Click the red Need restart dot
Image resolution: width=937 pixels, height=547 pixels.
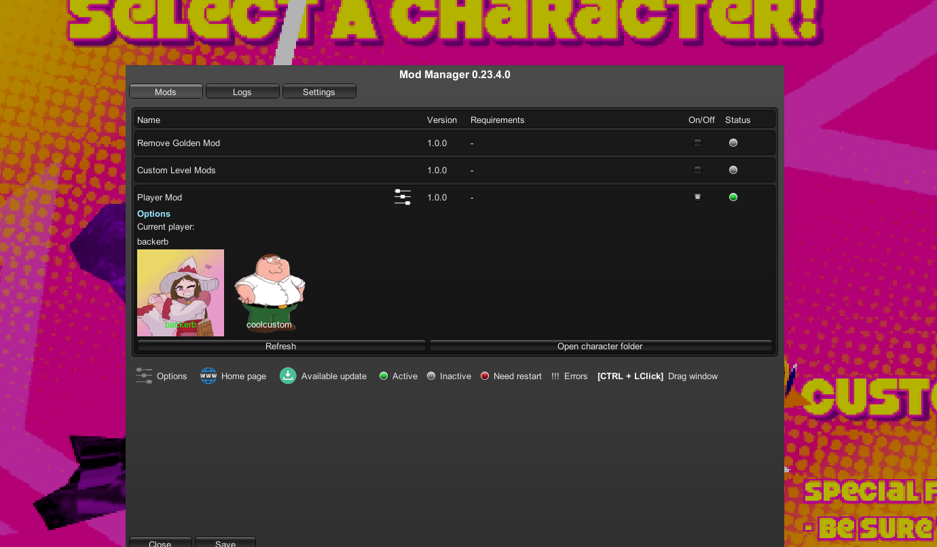click(485, 376)
